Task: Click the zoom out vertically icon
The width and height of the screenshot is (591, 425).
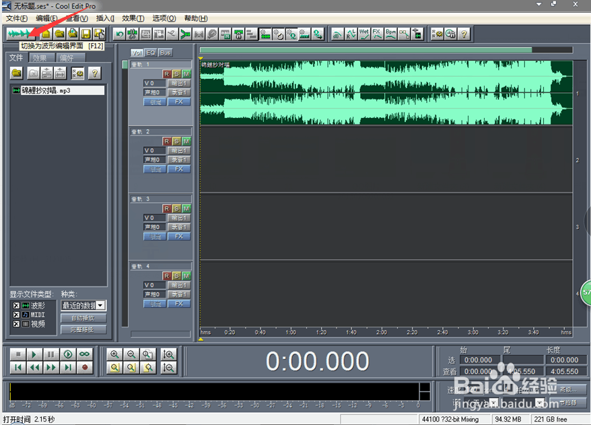Action: click(x=168, y=367)
